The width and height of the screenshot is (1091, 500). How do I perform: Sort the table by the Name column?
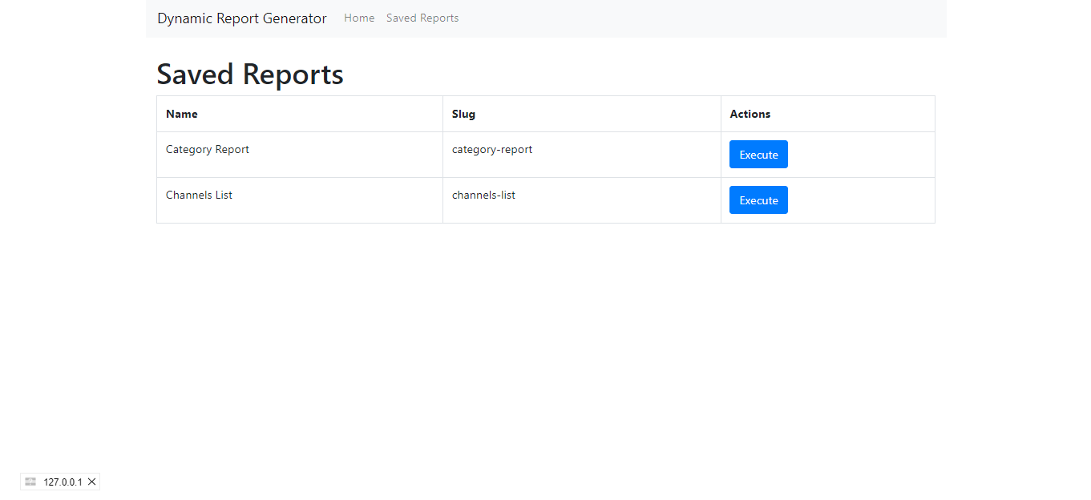(181, 114)
